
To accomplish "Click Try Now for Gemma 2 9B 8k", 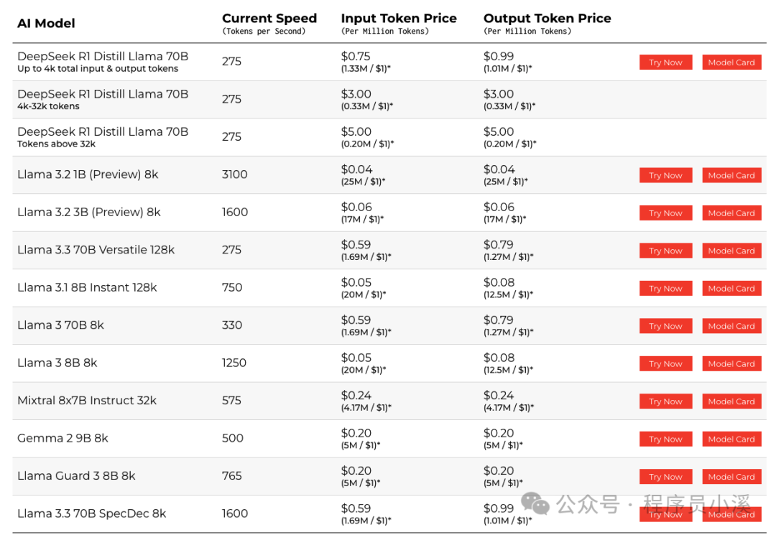I will (x=665, y=439).
